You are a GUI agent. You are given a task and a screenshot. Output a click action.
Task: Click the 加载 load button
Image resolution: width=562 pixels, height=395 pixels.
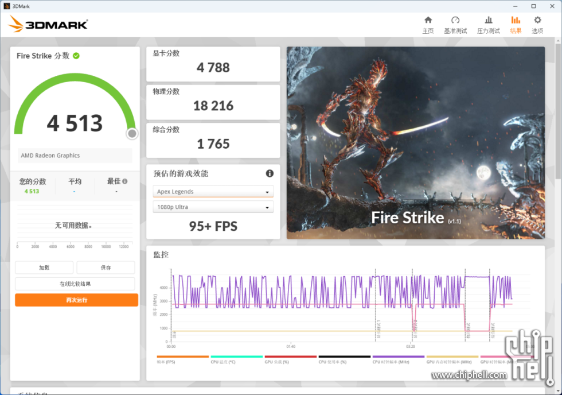(x=44, y=268)
